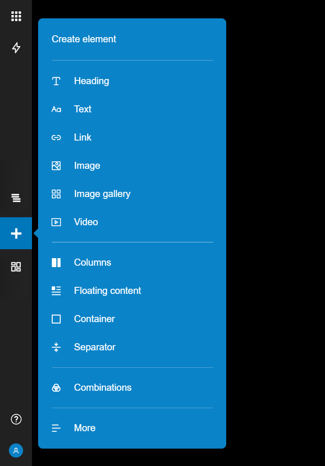The width and height of the screenshot is (325, 466).
Task: Open the blocks layout icon in the sidebar
Action: (16, 267)
